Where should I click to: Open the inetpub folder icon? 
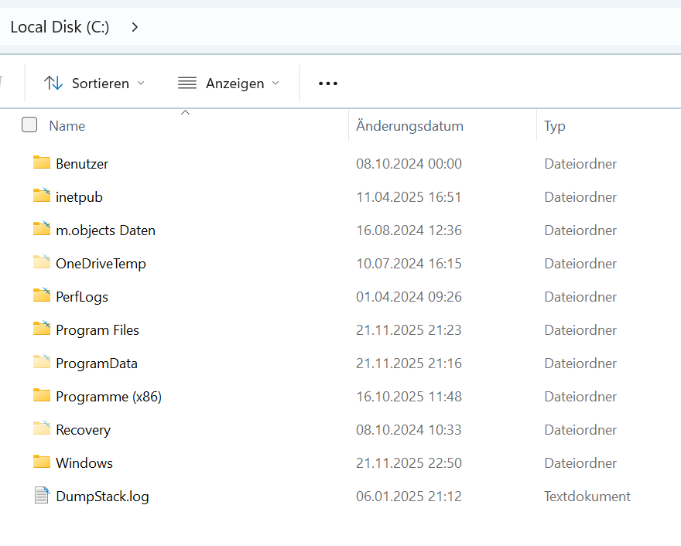click(x=42, y=196)
